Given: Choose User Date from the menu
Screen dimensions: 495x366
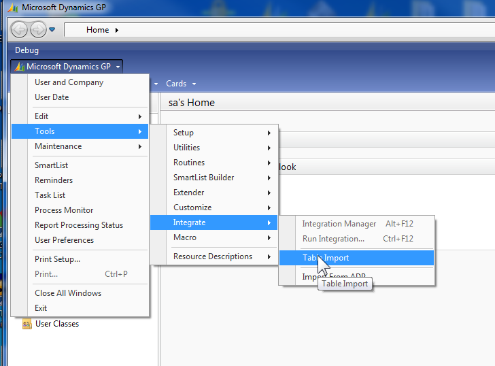Looking at the screenshot, I should [x=80, y=97].
